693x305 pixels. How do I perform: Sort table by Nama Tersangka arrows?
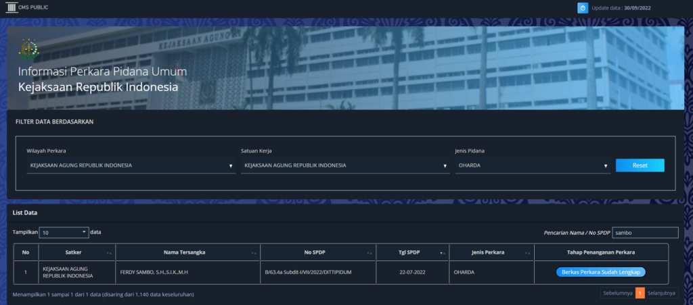(254, 253)
